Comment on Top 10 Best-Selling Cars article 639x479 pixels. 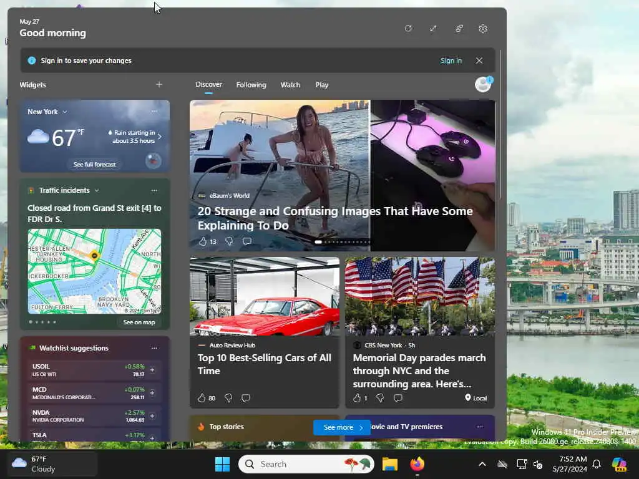tap(246, 398)
